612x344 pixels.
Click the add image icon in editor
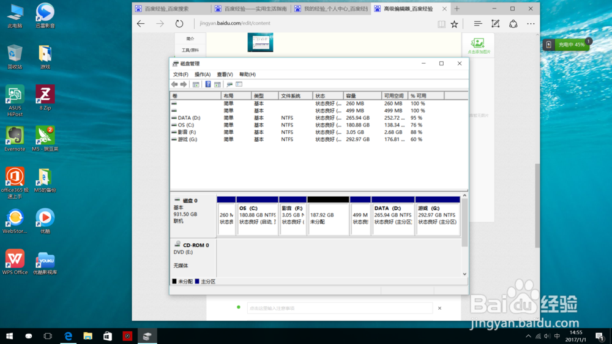pos(478,45)
